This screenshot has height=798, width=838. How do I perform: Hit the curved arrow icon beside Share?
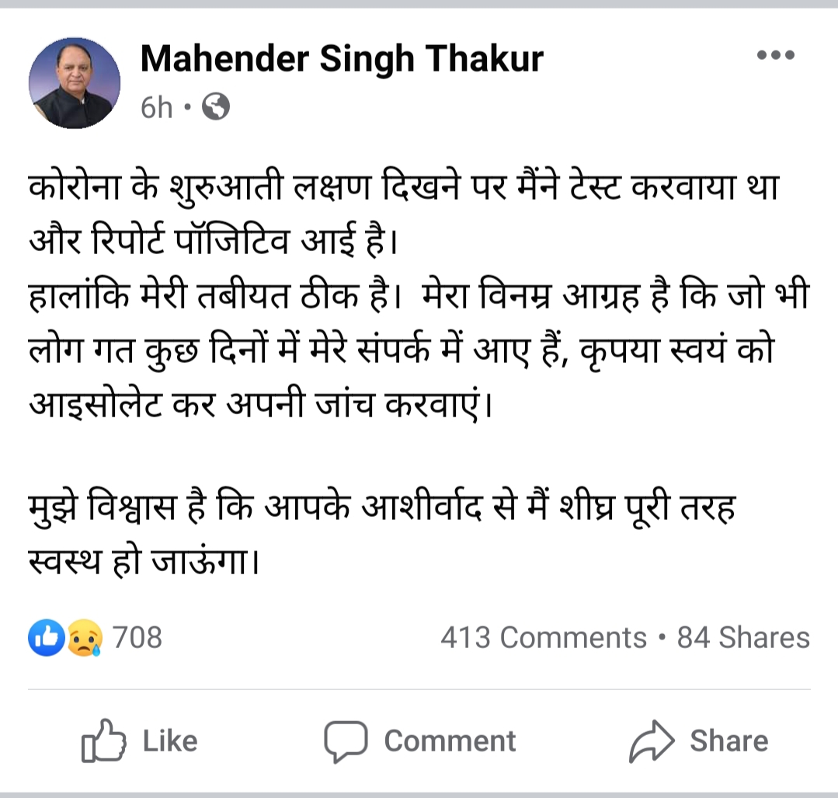pos(650,741)
